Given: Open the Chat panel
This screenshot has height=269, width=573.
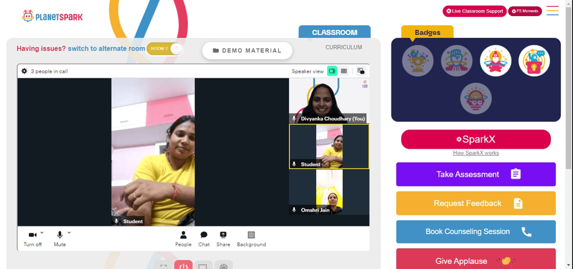Looking at the screenshot, I should [x=204, y=239].
